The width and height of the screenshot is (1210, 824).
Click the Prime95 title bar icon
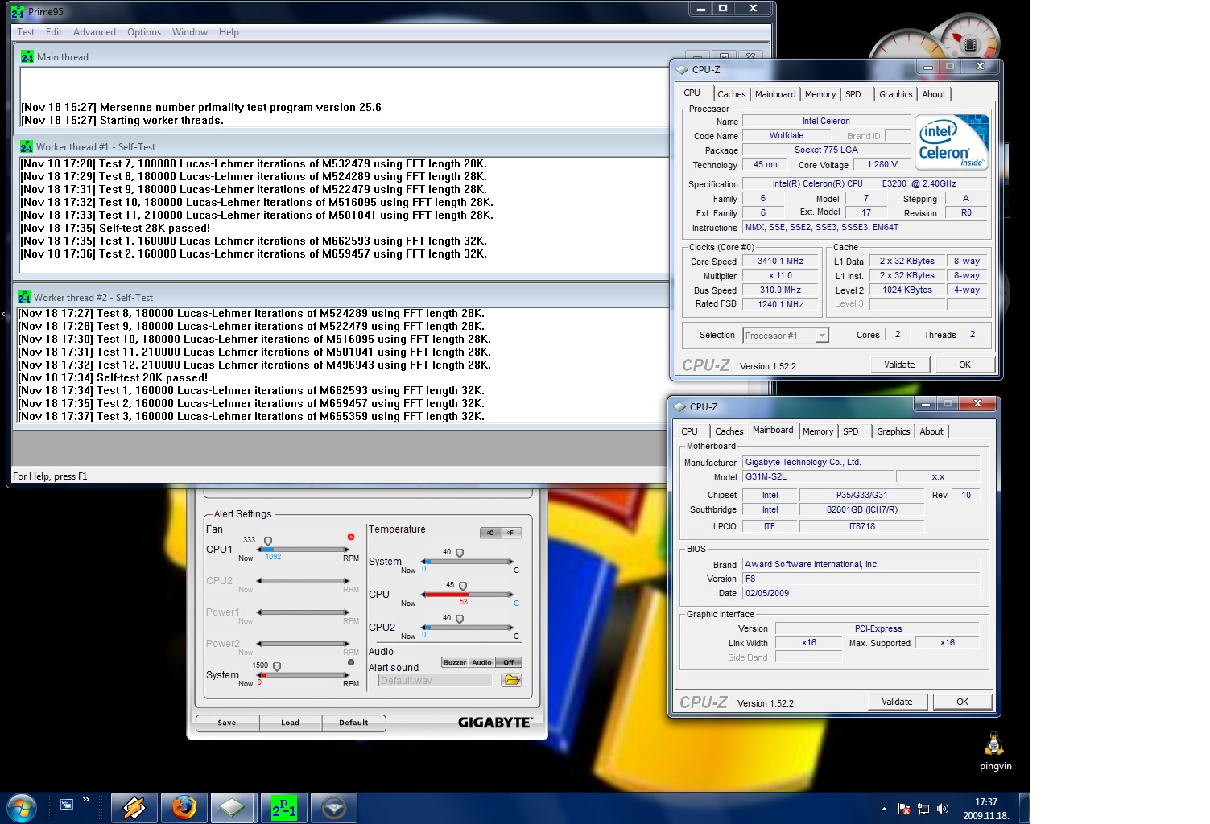18,11
